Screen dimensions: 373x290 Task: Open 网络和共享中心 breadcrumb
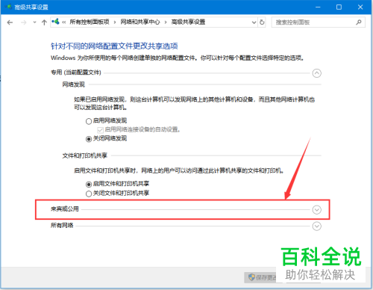point(140,22)
